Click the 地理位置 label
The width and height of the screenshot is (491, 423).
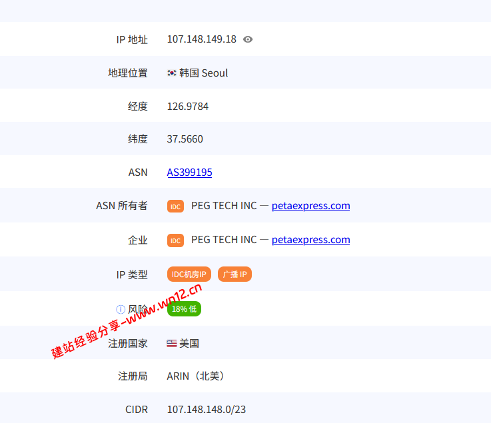[128, 73]
